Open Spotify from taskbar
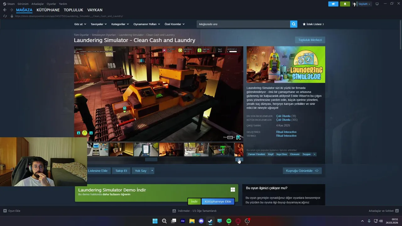The width and height of the screenshot is (402, 226). point(229,221)
